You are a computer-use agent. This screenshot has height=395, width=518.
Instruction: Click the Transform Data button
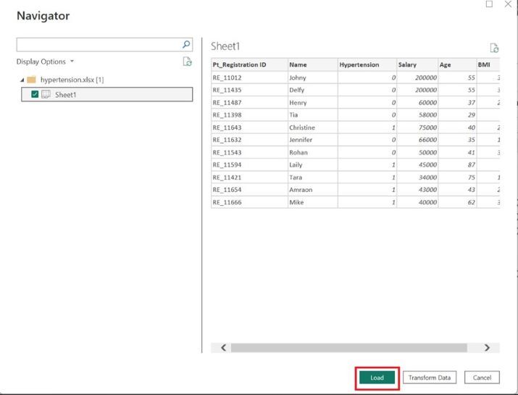(430, 378)
